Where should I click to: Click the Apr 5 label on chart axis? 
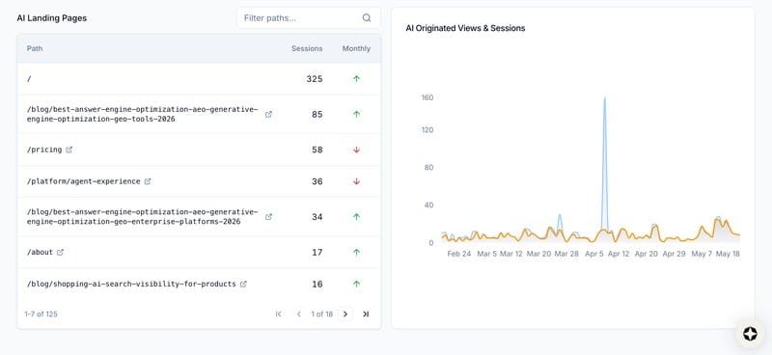pyautogui.click(x=594, y=254)
